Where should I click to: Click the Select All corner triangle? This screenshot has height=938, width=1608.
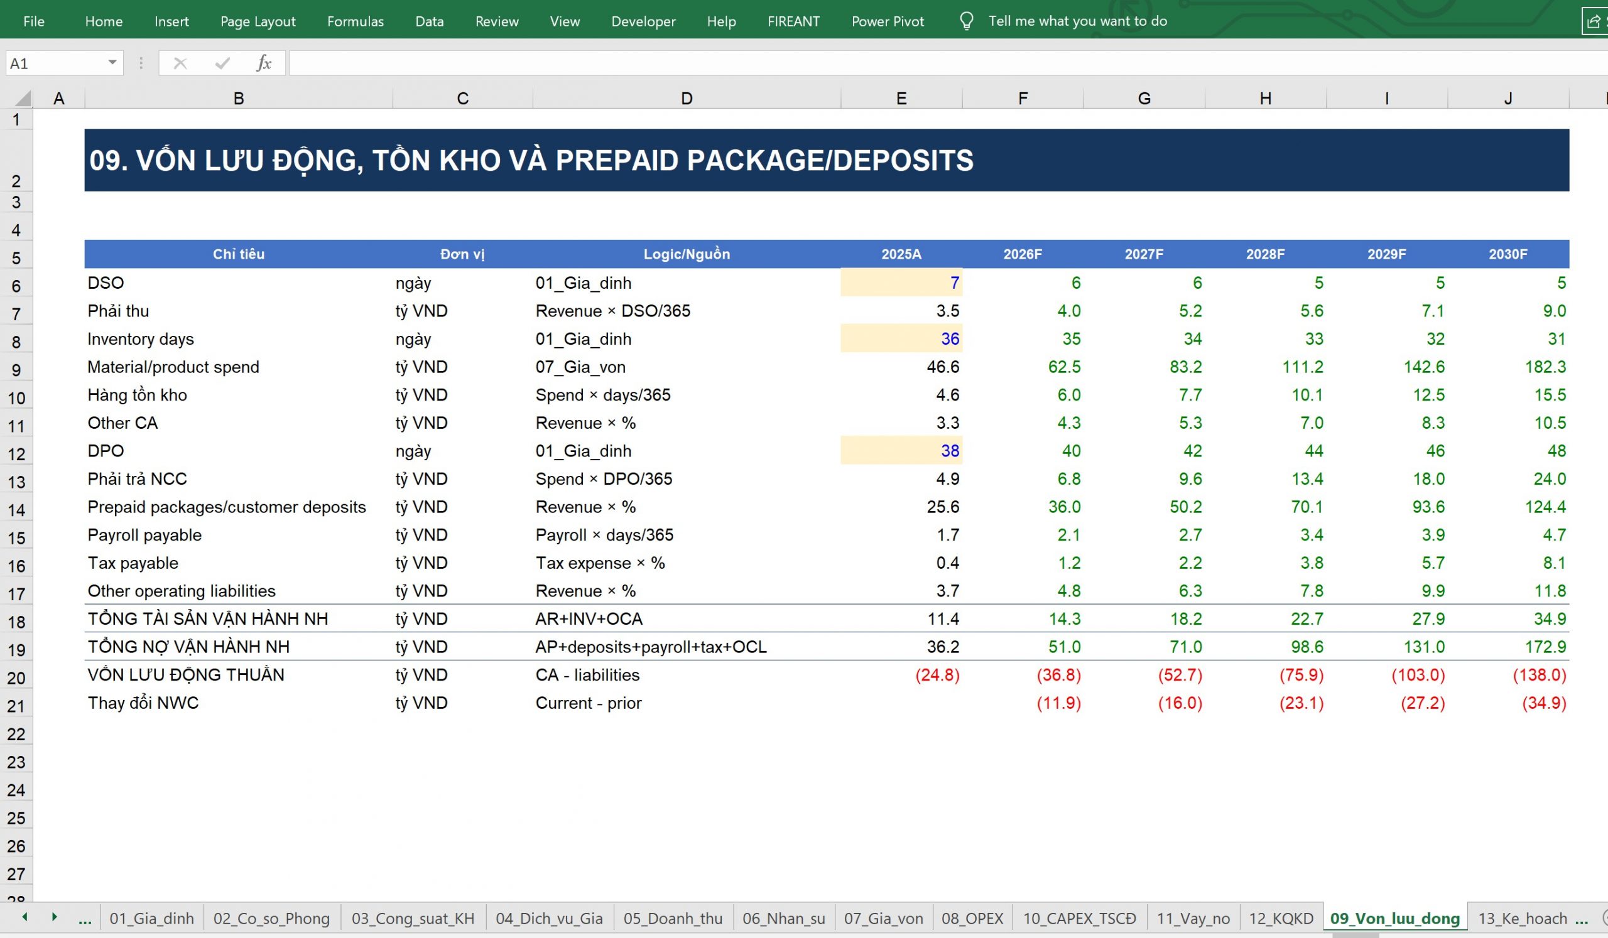pos(23,98)
